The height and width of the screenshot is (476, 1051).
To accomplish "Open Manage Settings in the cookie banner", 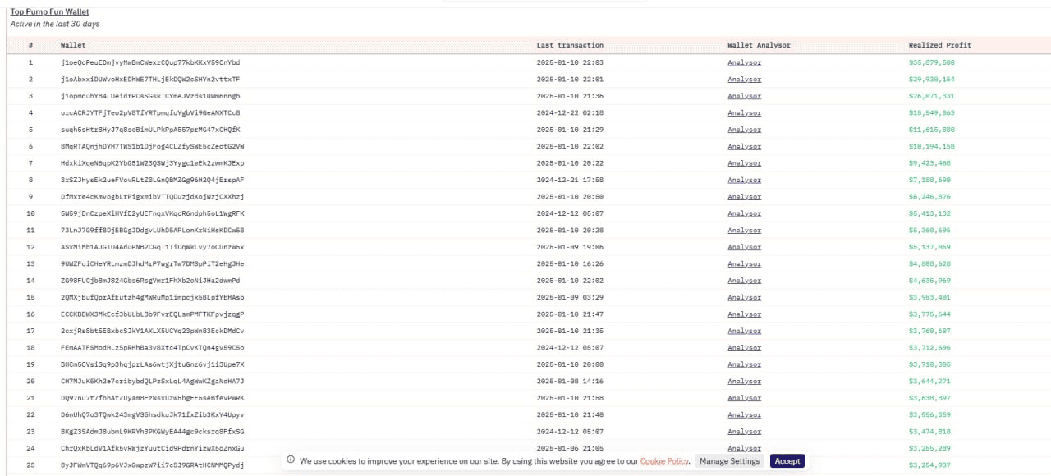I will point(729,461).
